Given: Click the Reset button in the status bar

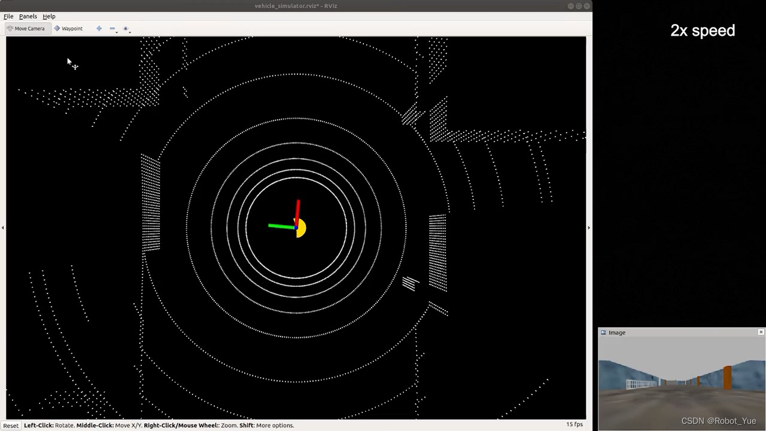Looking at the screenshot, I should (11, 425).
